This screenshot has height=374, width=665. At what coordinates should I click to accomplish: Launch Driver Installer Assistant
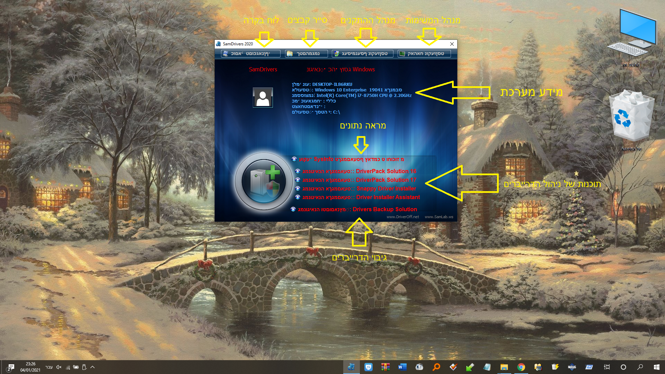coord(361,197)
